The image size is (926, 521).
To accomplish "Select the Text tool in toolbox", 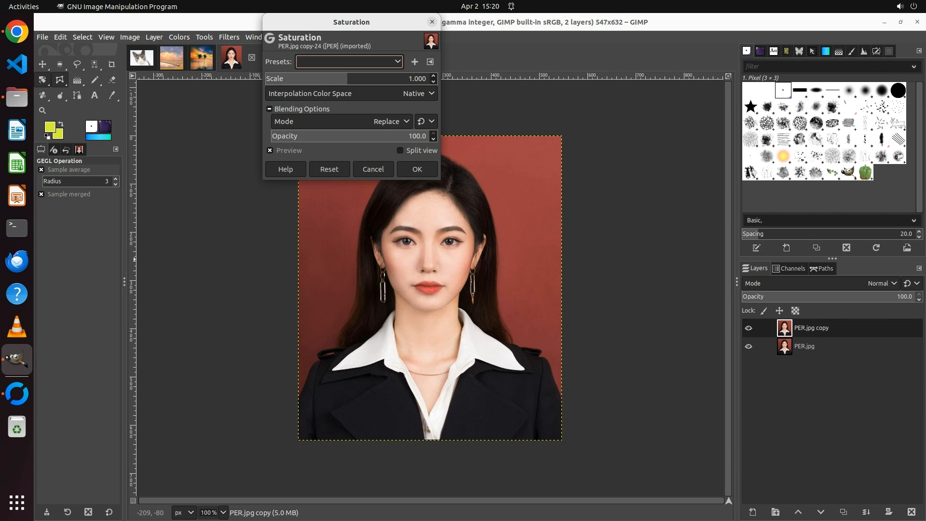I will click(95, 95).
